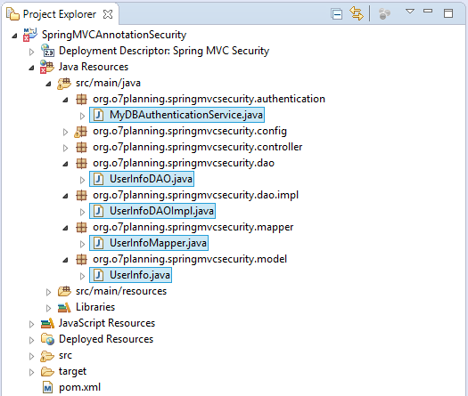This screenshot has height=396, width=468.
Task: Expand the Deployment Descriptor node
Action: coord(31,53)
